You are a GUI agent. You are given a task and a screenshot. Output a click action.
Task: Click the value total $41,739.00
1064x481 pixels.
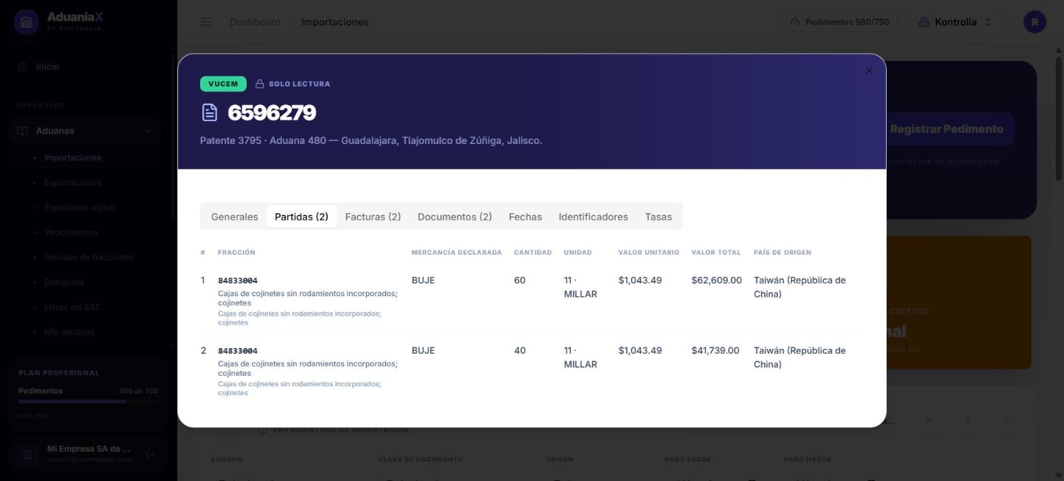(x=715, y=351)
